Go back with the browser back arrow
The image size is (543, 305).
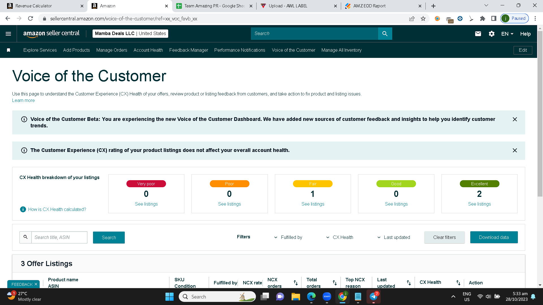coord(8,18)
